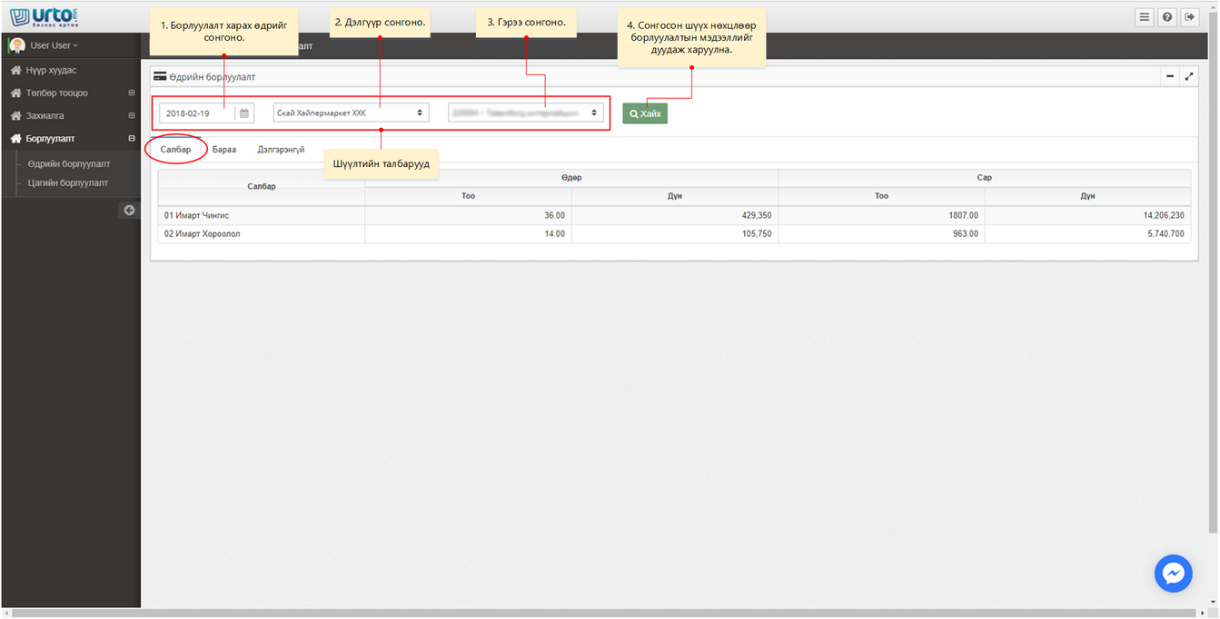This screenshot has width=1220, height=619.
Task: Switch to the Салбар tab
Action: [176, 150]
